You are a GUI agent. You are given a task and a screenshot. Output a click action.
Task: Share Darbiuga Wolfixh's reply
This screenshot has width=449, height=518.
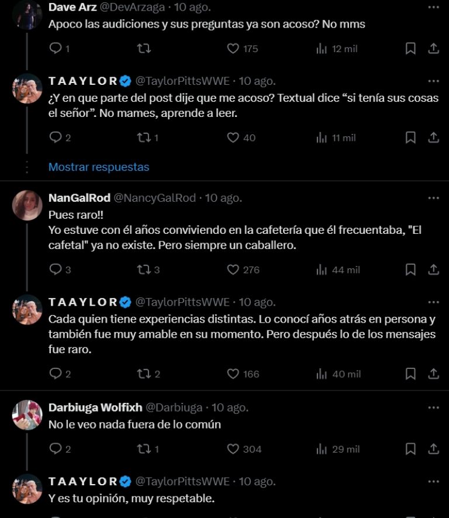tap(433, 449)
